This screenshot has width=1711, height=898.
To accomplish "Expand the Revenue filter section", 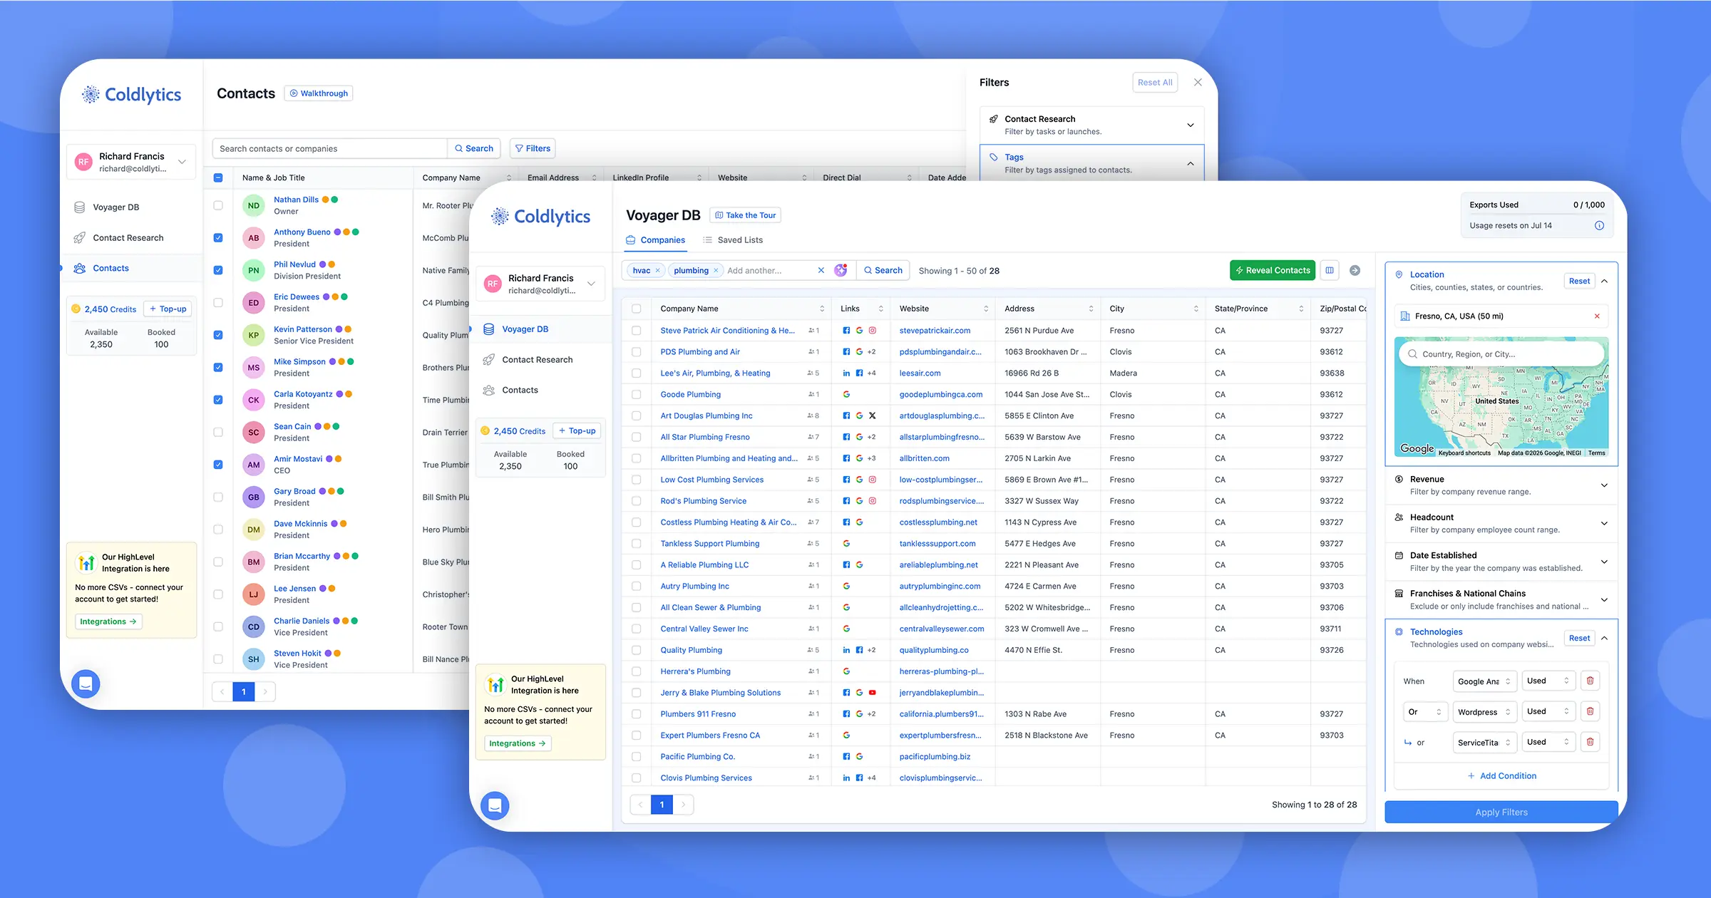I will pos(1501,485).
